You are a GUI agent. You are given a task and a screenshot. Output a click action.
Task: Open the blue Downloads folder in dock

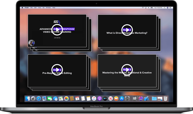154,98
